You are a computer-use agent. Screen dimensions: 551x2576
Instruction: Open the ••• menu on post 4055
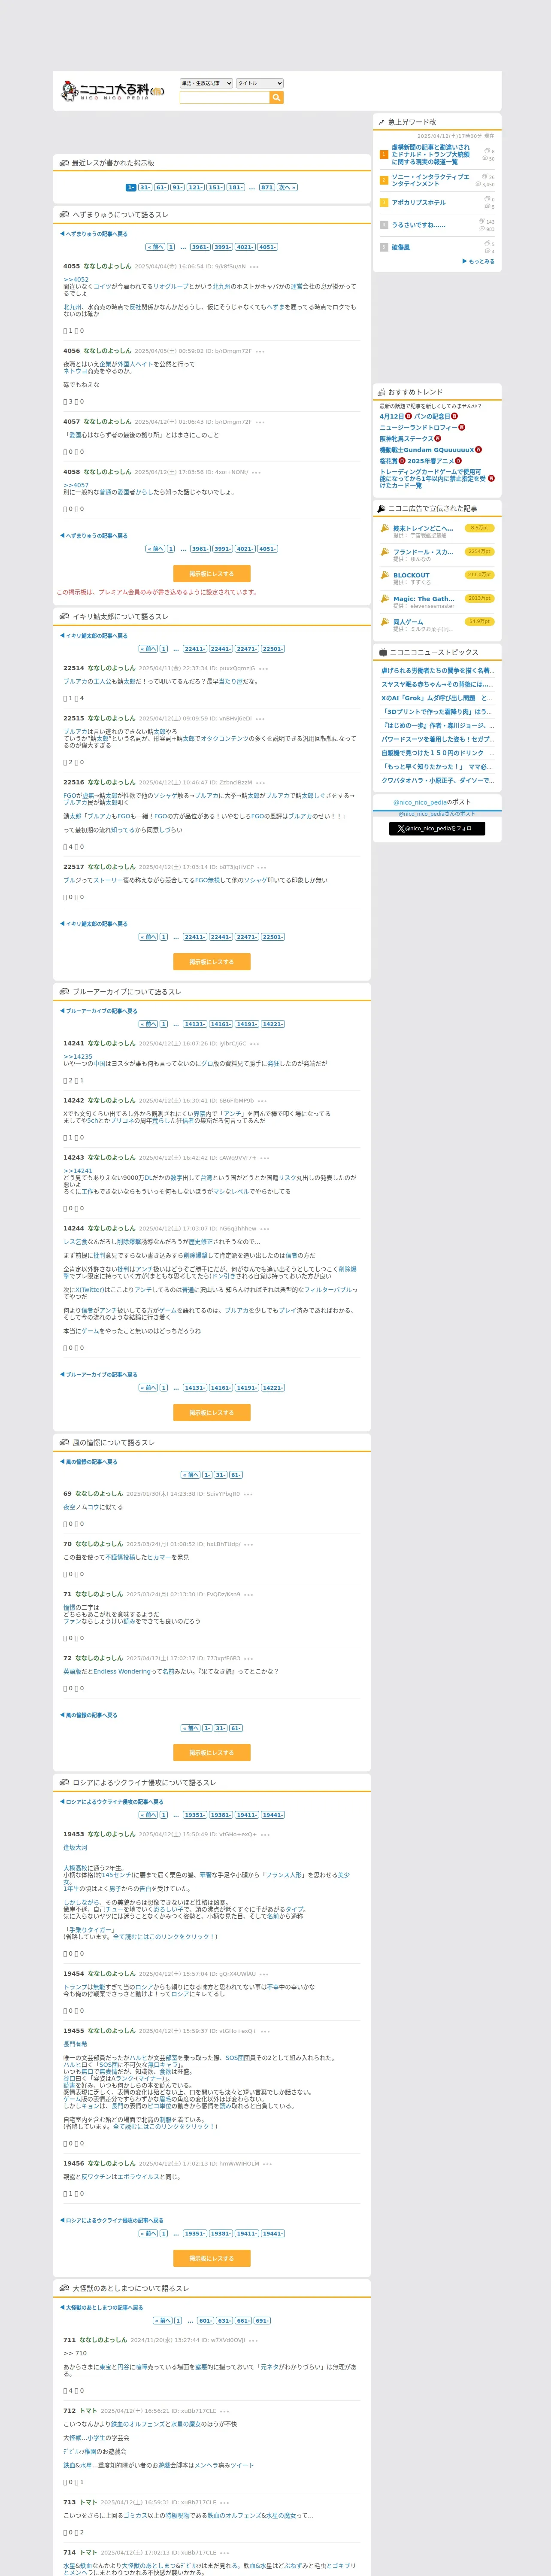(x=254, y=267)
